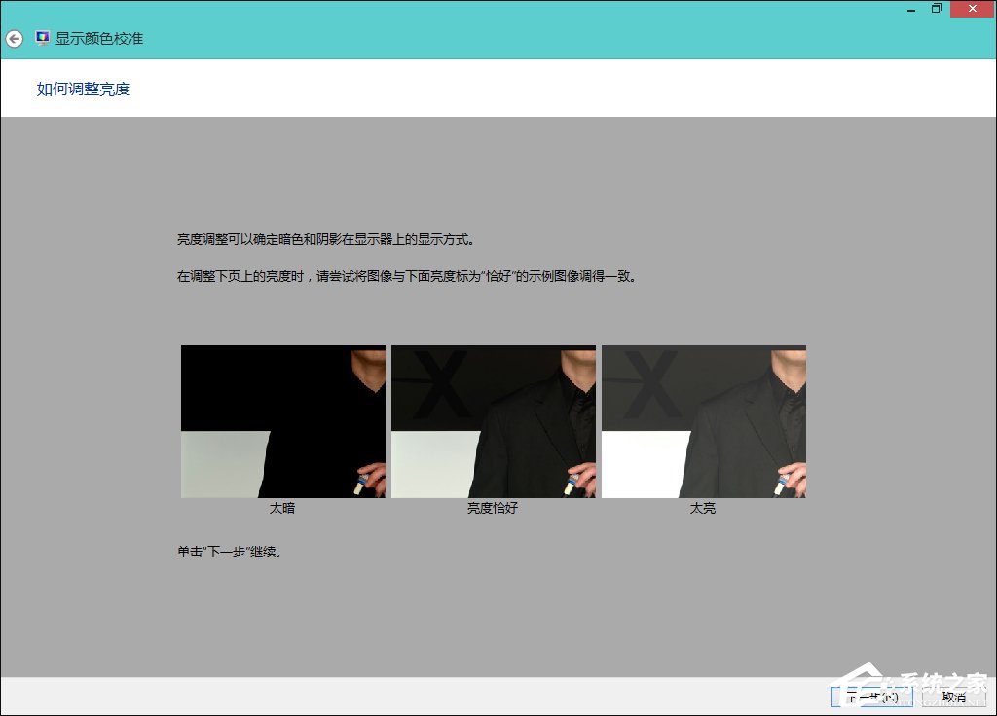Click the '单击下一步继续' instruction text
Image resolution: width=997 pixels, height=716 pixels.
tap(227, 551)
